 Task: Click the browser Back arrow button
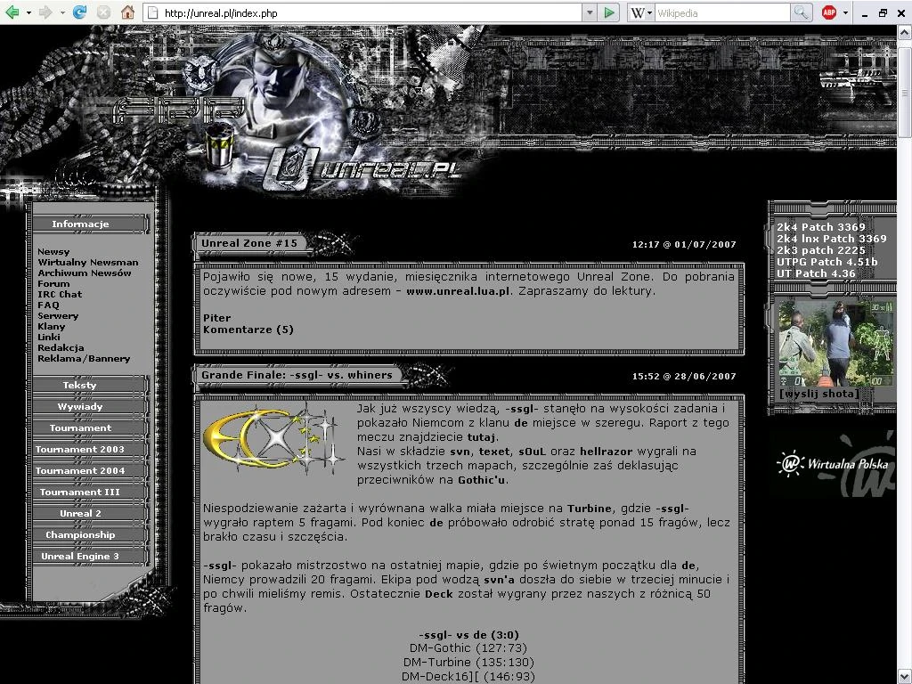tap(12, 12)
